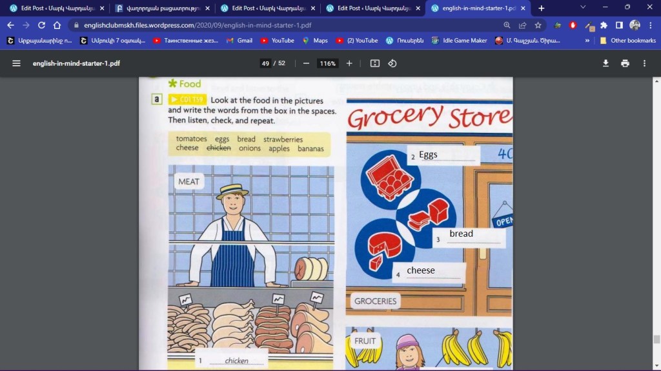Open the Gmail bookmark
This screenshot has height=371, width=661.
click(x=239, y=40)
